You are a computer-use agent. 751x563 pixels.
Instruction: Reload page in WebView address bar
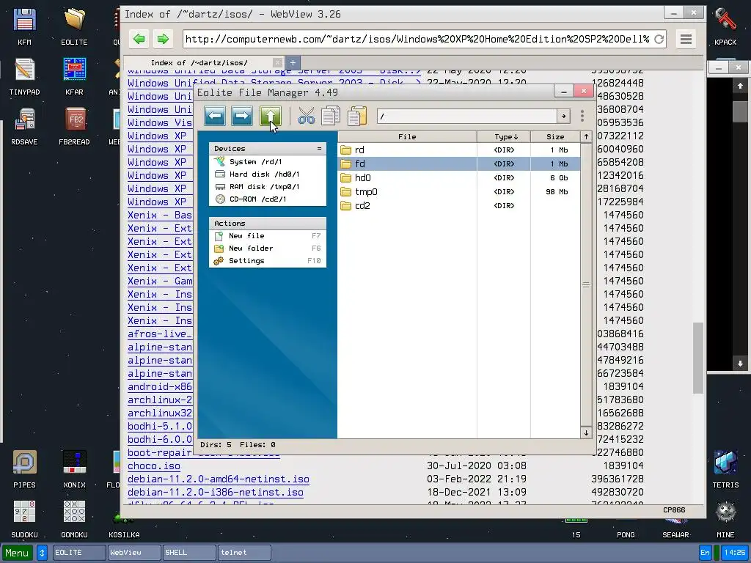[x=659, y=40]
